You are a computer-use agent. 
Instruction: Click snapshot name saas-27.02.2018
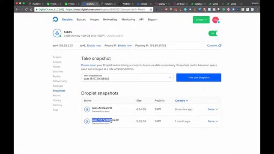102,108
